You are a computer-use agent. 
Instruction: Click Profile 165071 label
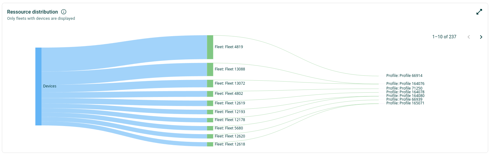405,103
